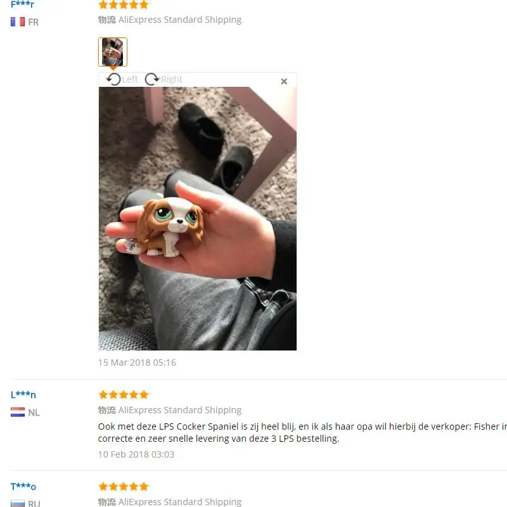Click T***o's five-star rating
This screenshot has height=507, width=507.
(124, 486)
